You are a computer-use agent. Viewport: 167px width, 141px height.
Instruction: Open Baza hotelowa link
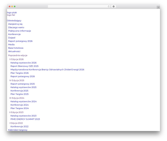click(x=16, y=48)
